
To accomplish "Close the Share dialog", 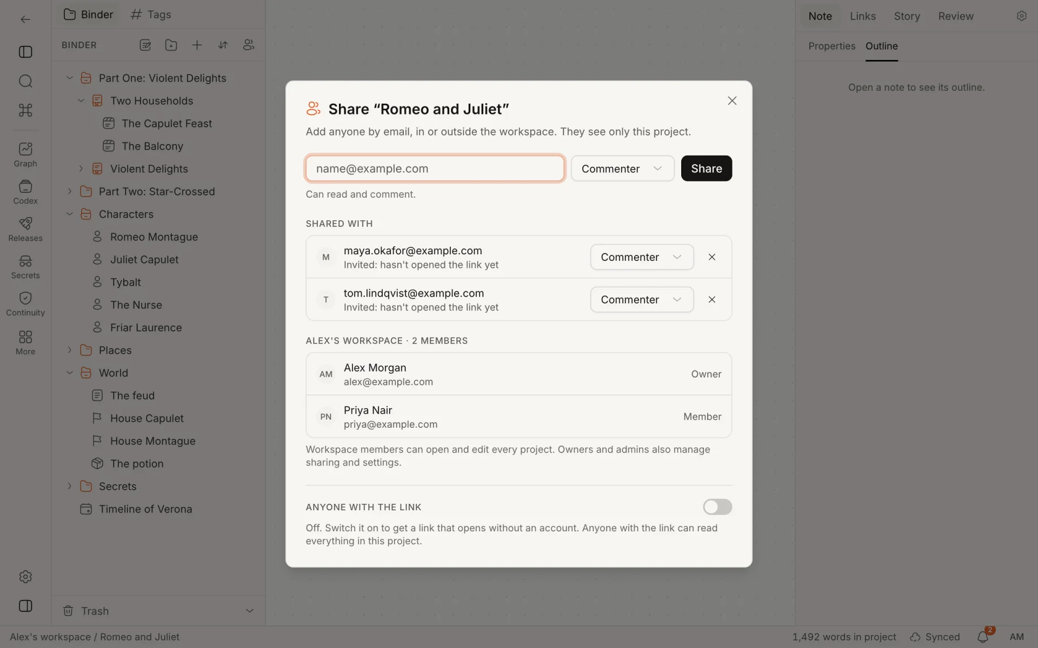I will click(x=732, y=101).
